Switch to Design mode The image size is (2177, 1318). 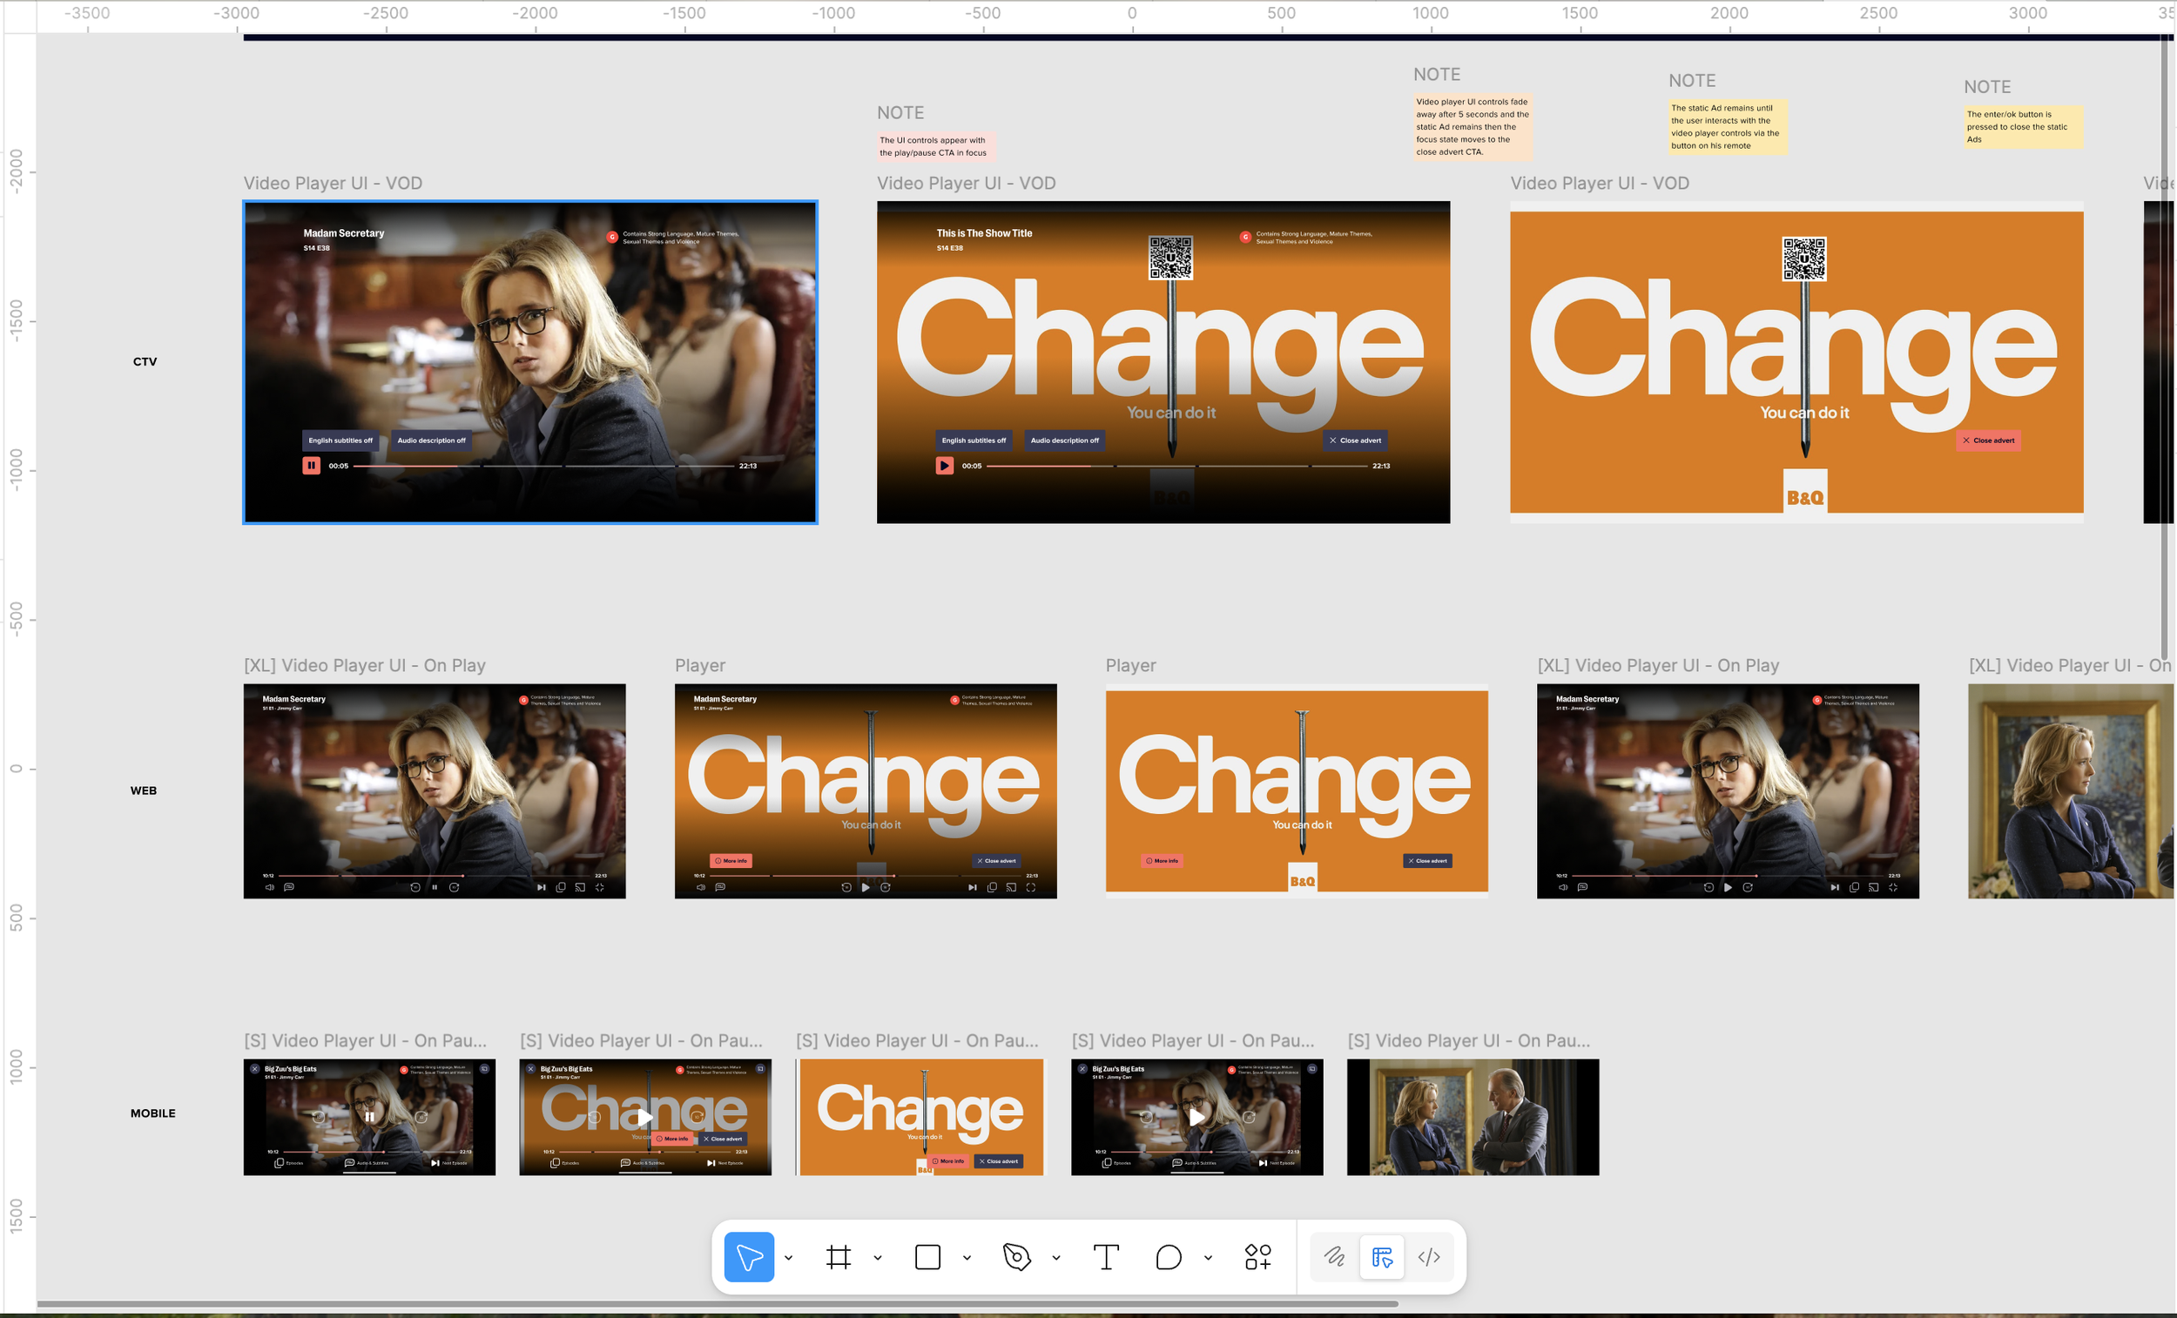(1382, 1256)
